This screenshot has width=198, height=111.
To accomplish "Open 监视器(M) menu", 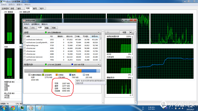I will tap(36, 24).
